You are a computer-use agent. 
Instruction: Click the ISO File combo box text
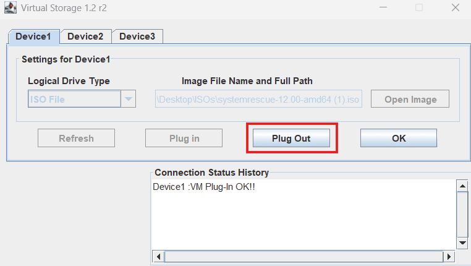[74, 99]
